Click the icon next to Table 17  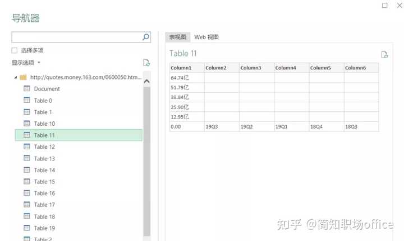pyautogui.click(x=27, y=205)
